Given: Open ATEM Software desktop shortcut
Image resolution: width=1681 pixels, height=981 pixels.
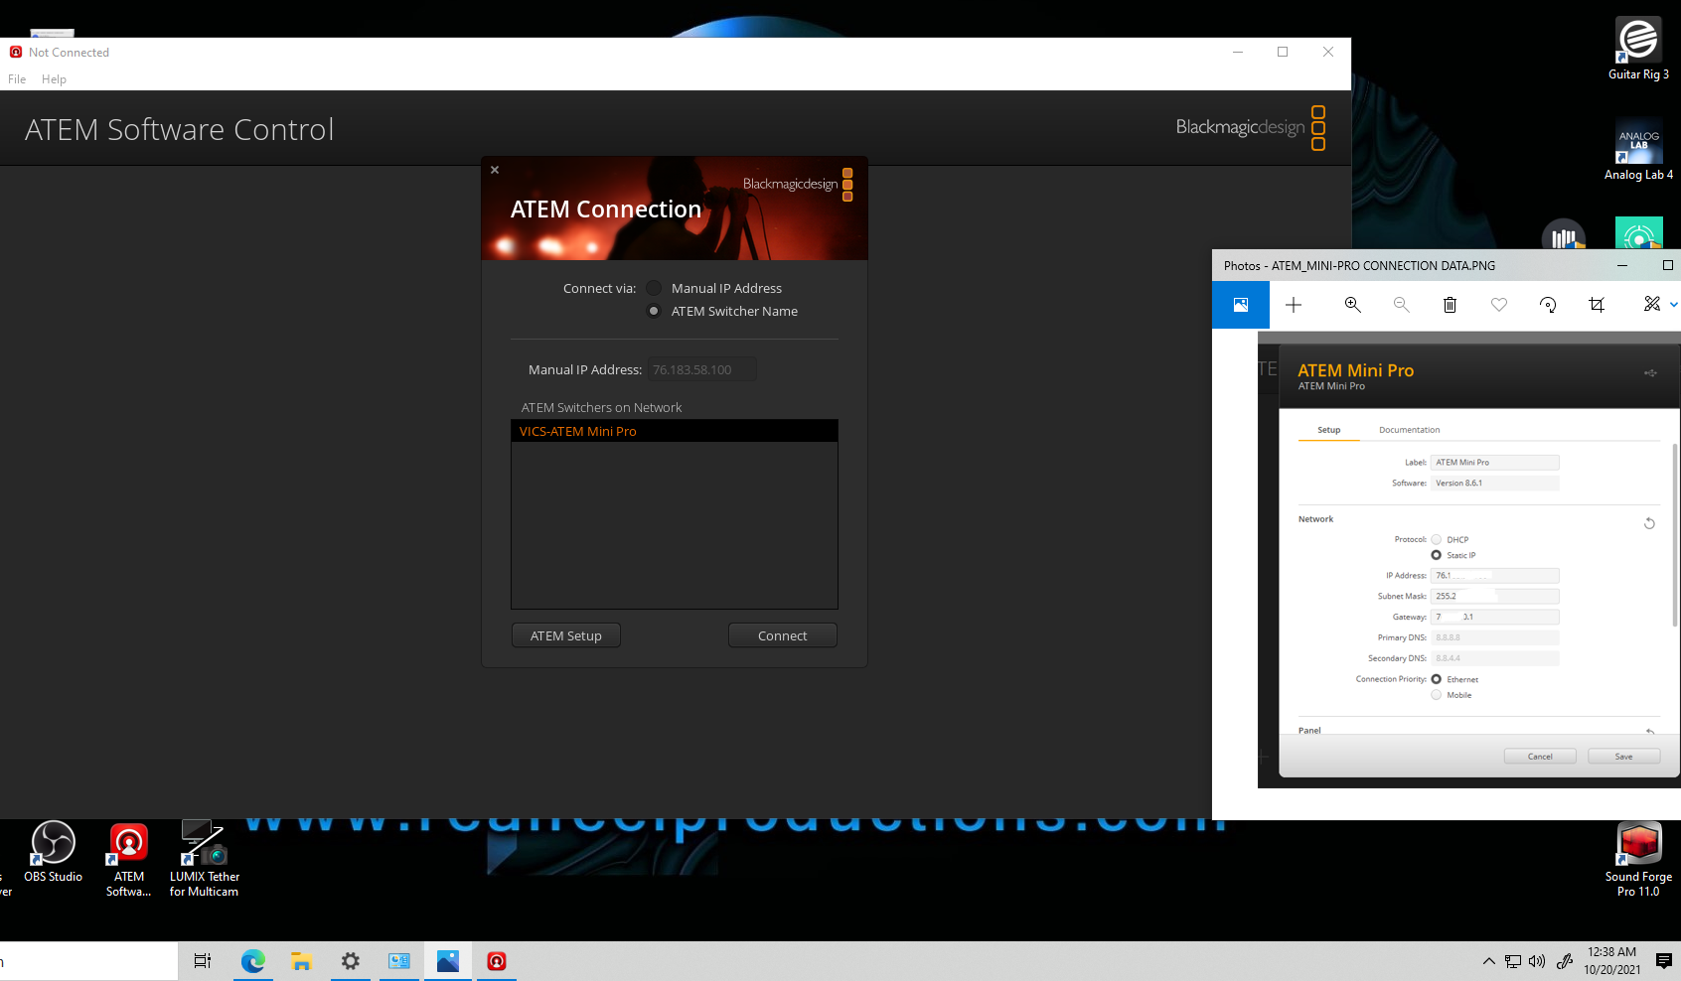Looking at the screenshot, I should pos(129,860).
